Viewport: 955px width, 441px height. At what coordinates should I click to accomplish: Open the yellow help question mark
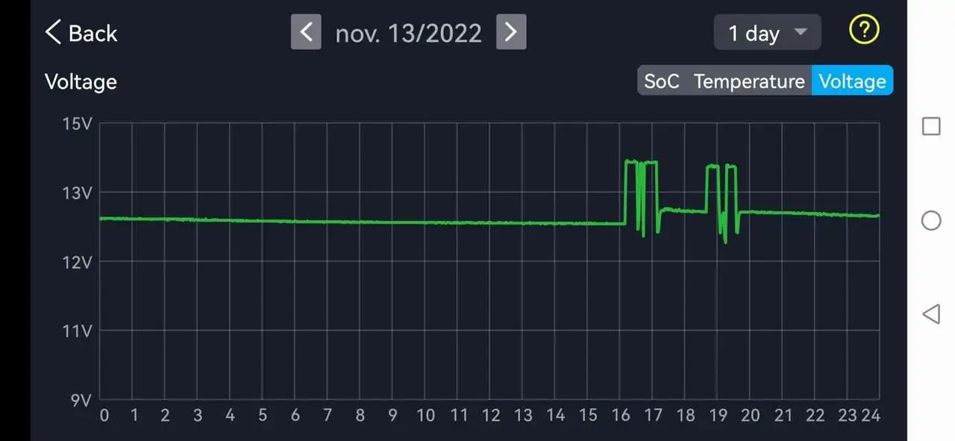[864, 31]
